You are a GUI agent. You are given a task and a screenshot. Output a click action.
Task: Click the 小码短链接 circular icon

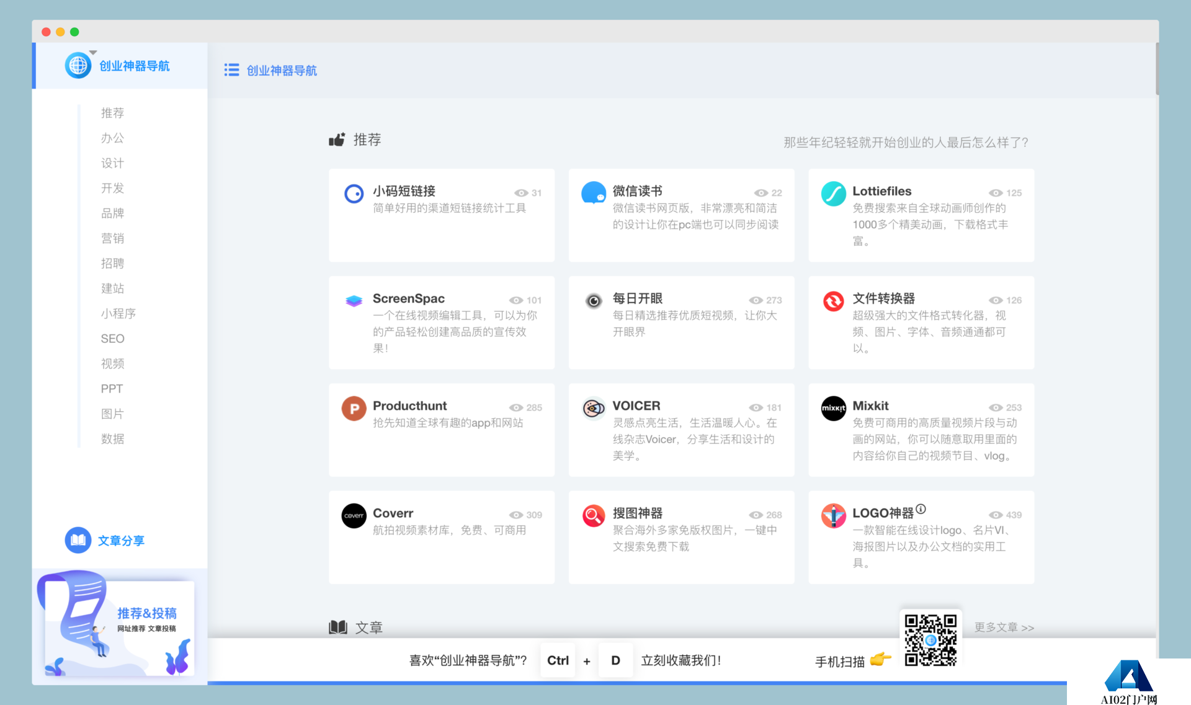354,193
